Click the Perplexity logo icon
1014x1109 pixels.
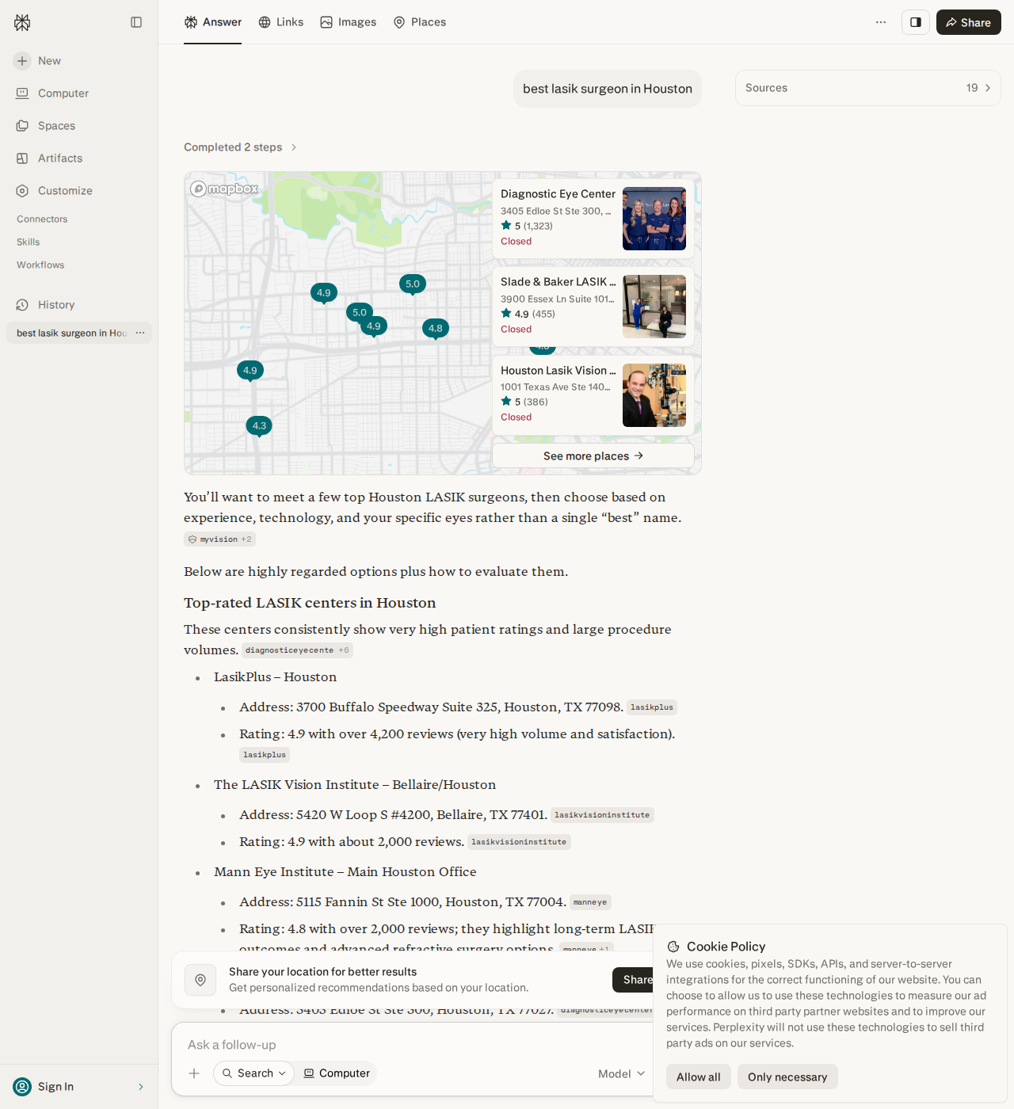tap(22, 22)
